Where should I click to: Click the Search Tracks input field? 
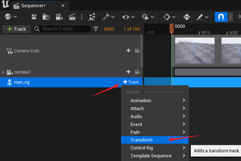click(64, 29)
